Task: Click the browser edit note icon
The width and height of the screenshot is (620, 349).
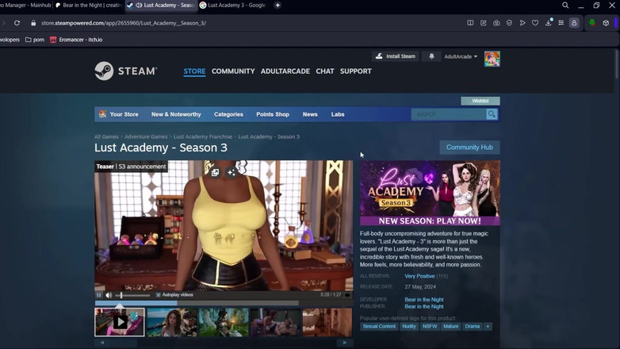Action: (x=483, y=23)
